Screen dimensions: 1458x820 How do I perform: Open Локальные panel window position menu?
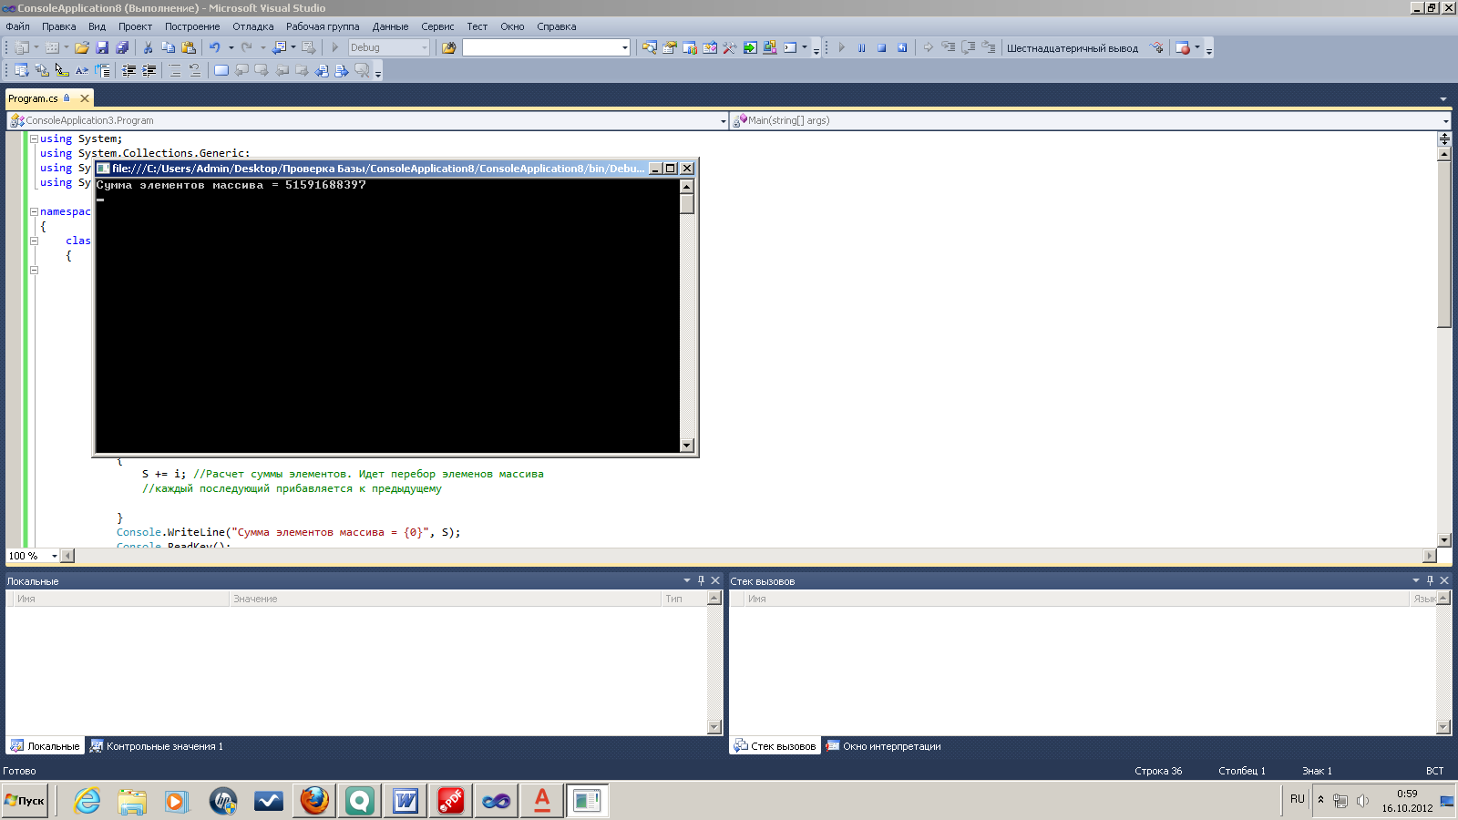(687, 580)
